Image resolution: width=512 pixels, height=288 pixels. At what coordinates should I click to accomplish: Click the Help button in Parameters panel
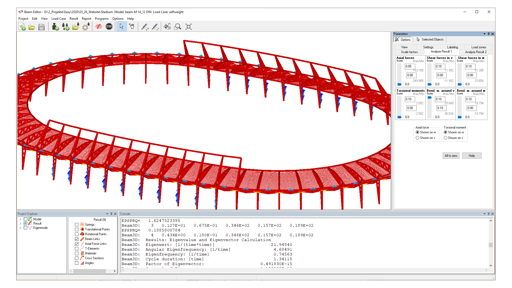(x=471, y=155)
